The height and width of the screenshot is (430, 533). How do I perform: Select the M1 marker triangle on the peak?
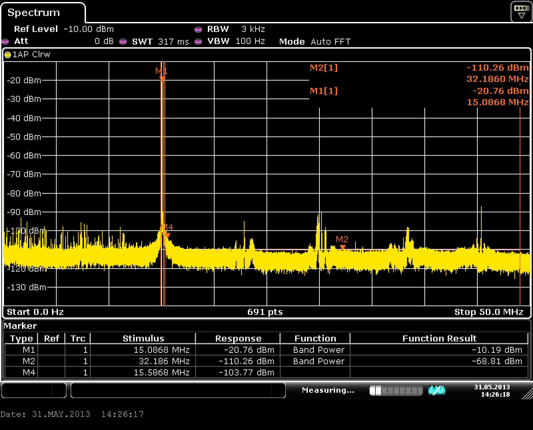pyautogui.click(x=162, y=79)
